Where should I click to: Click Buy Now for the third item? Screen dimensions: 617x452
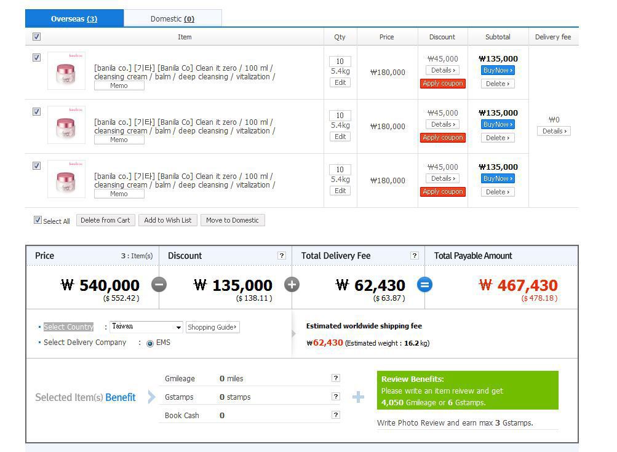[x=498, y=178]
